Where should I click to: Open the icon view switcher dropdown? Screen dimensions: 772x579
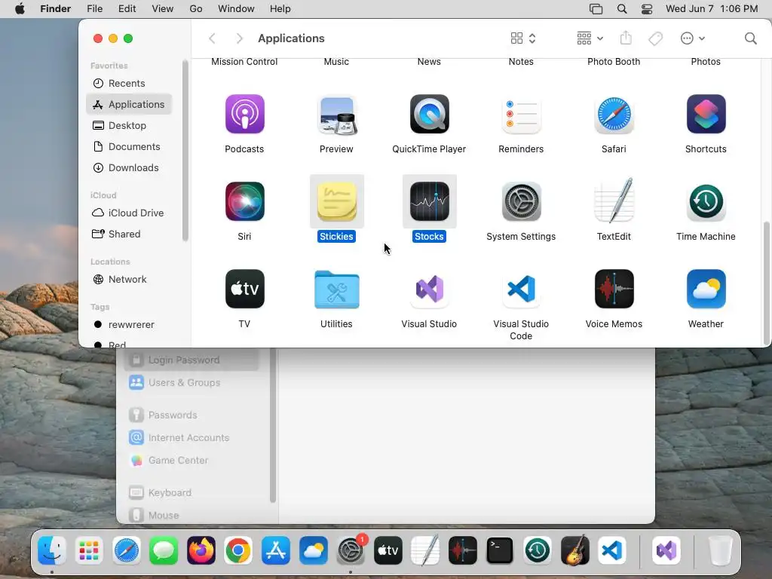pyautogui.click(x=523, y=38)
